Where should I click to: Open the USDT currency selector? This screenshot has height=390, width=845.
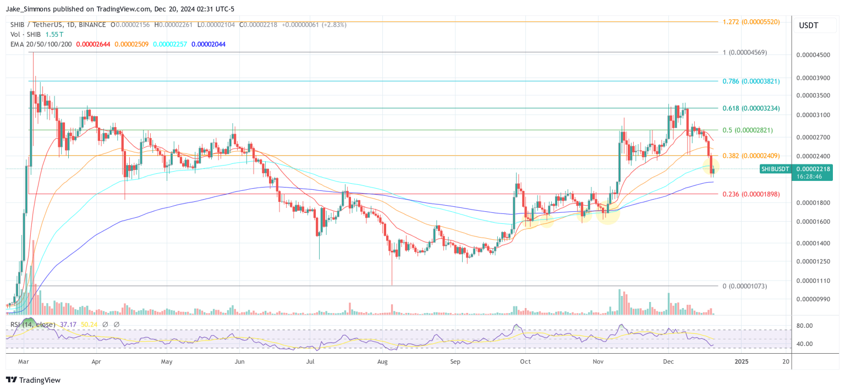point(815,25)
